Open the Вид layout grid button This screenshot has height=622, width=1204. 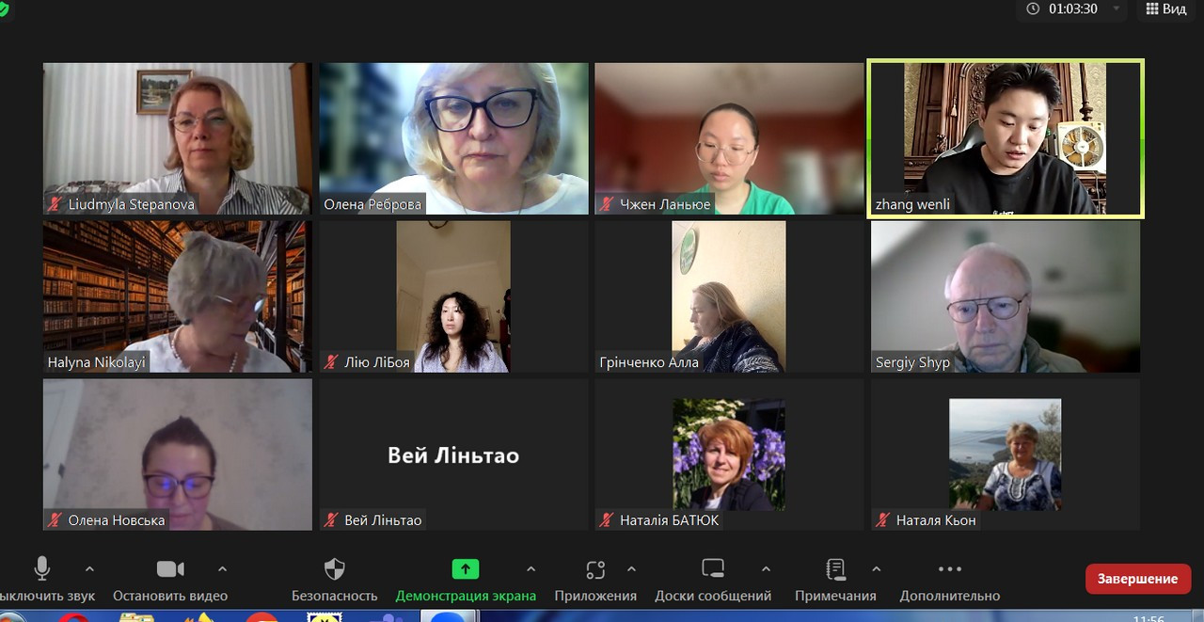pyautogui.click(x=1165, y=8)
